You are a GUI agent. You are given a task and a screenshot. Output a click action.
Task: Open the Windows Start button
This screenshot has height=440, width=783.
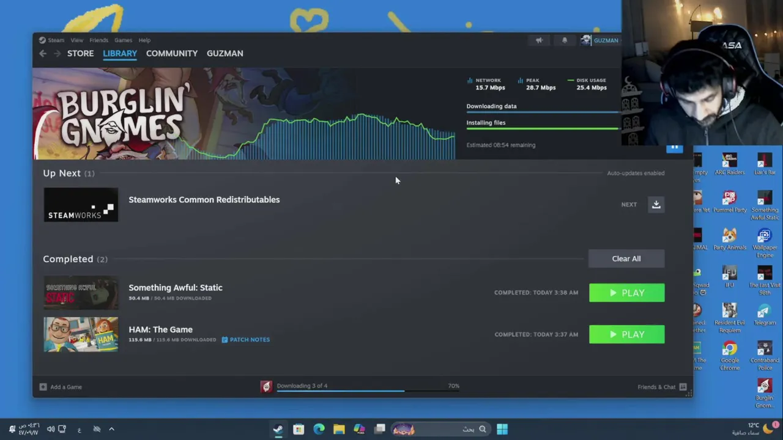502,429
